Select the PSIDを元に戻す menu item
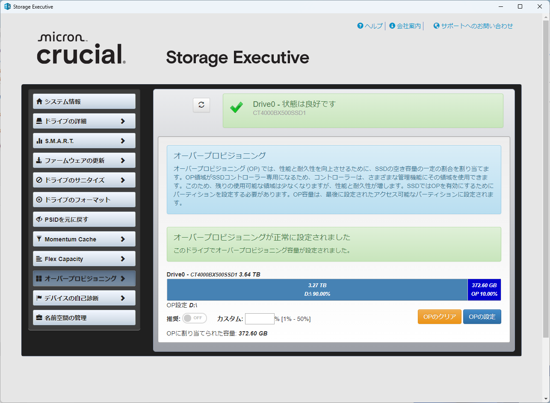Viewport: 550px width, 403px height. (x=84, y=220)
